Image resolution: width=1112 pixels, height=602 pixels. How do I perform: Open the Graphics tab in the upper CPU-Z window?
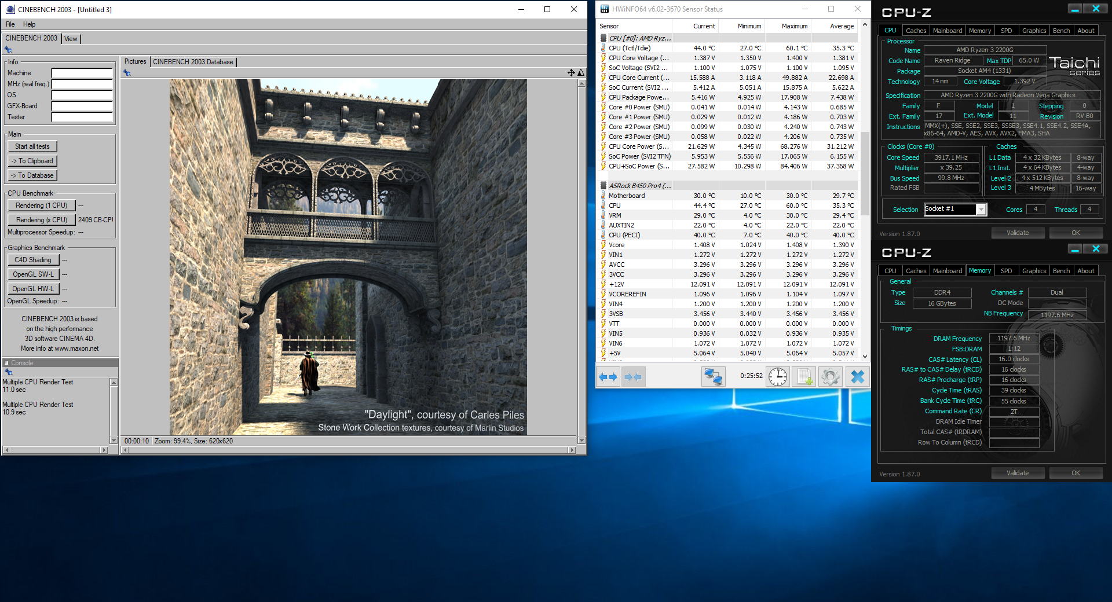tap(1034, 31)
